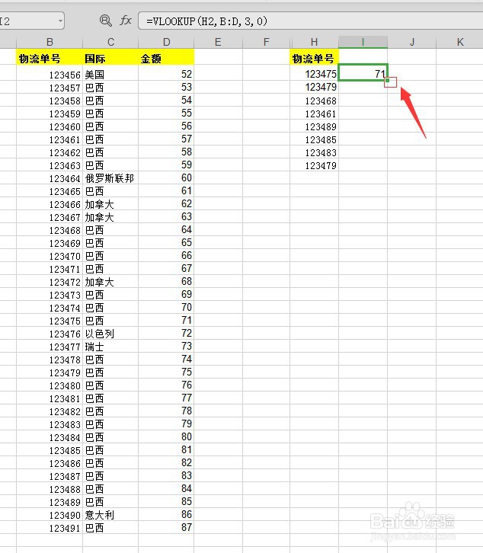Screen dimensions: 483x553
Task: Select the amount cell with value 60
Action: (166, 177)
